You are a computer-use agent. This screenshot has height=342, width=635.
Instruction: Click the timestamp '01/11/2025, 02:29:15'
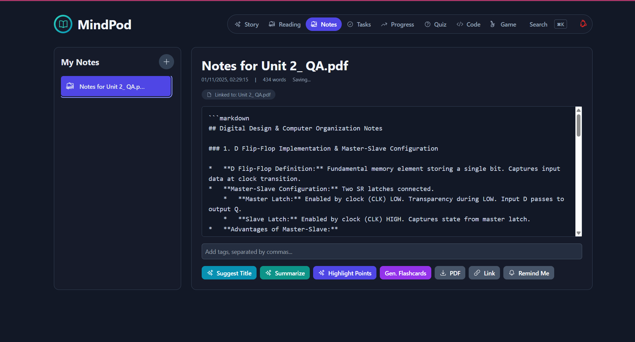[225, 80]
